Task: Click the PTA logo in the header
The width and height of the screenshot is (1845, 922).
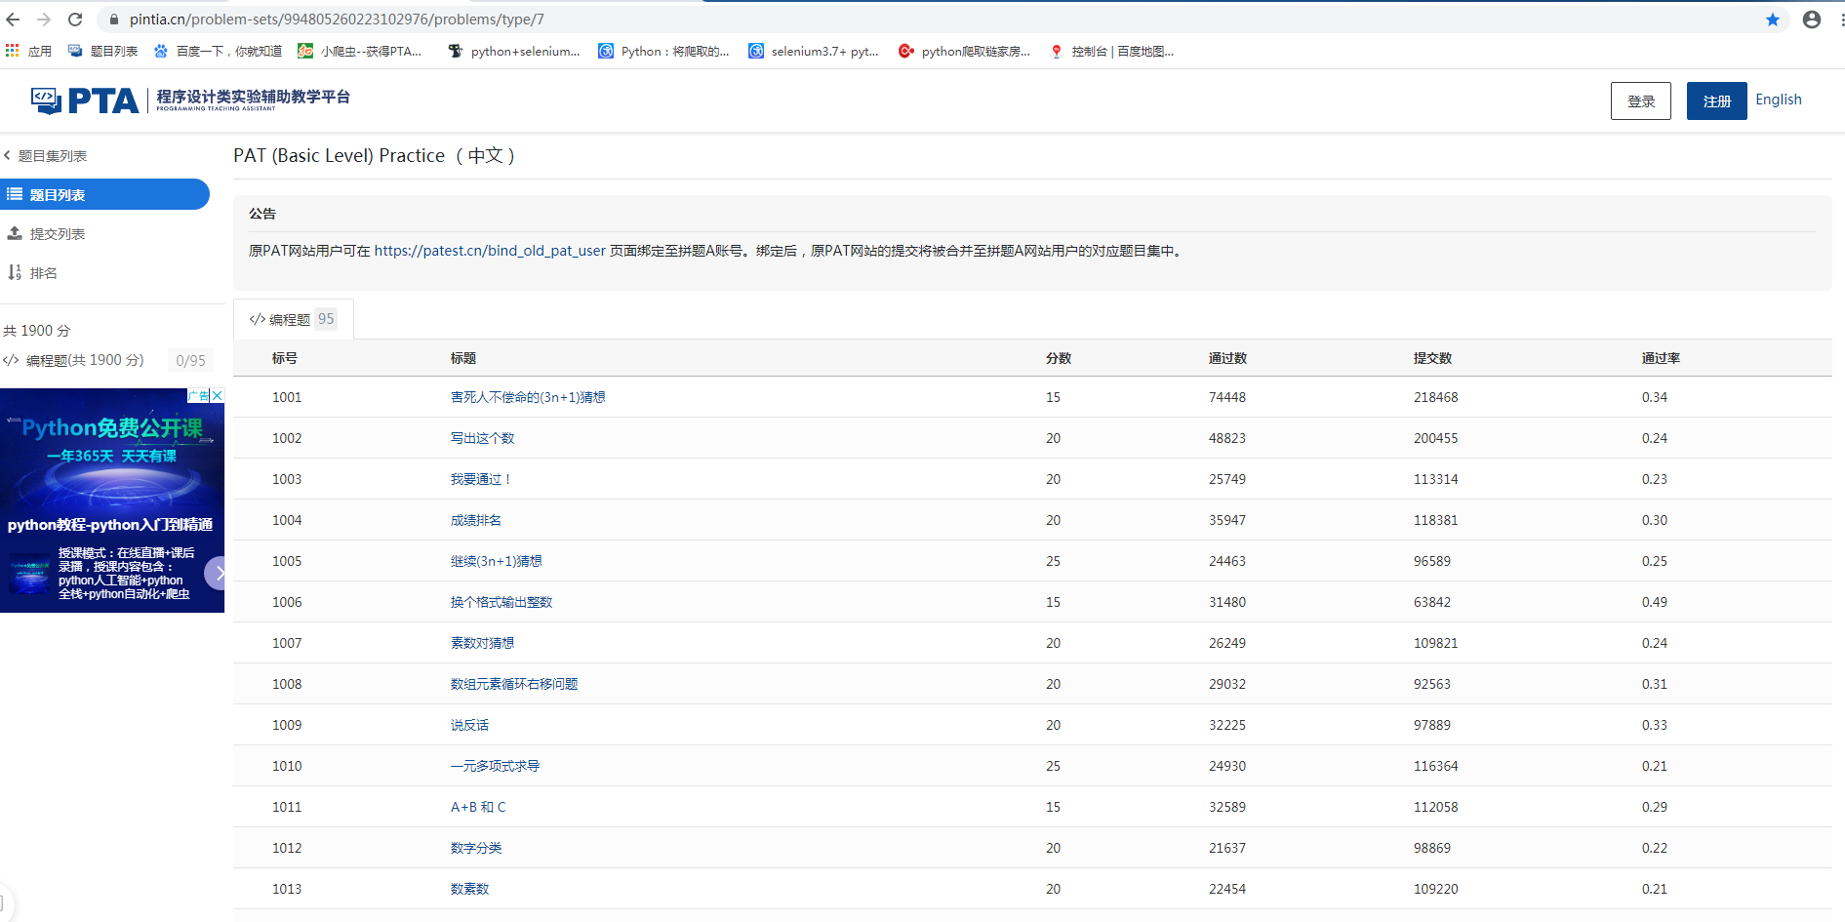Action: pos(83,98)
